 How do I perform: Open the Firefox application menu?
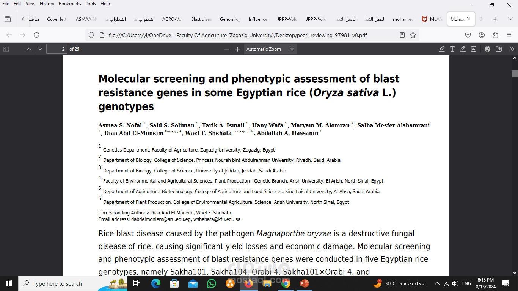tap(509, 35)
